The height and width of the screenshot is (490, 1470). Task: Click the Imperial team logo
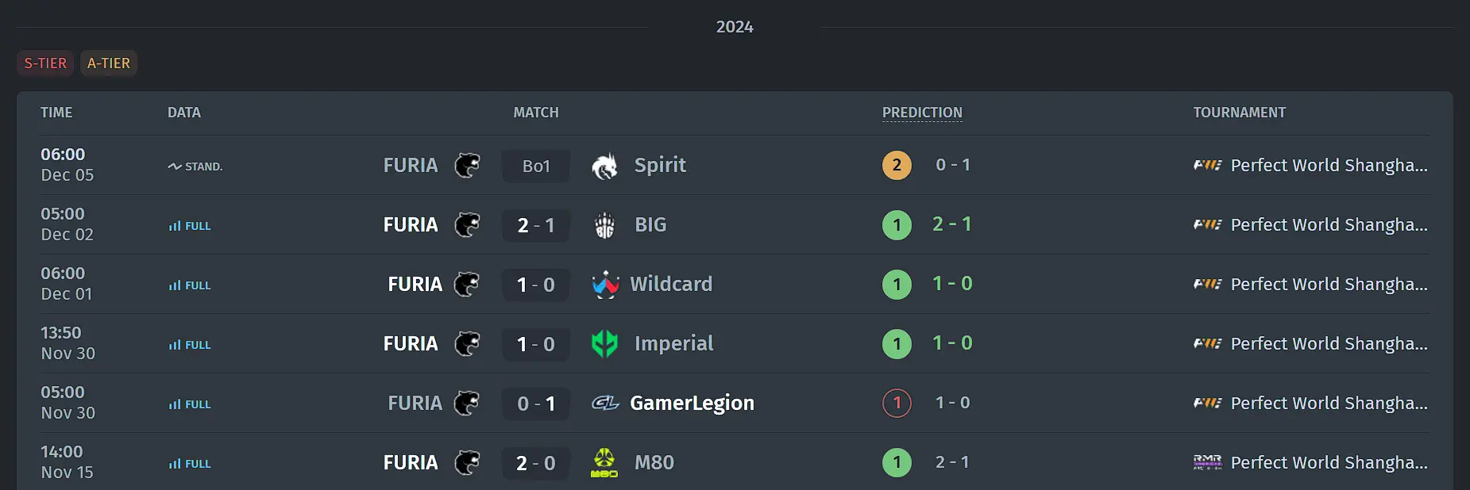click(x=604, y=344)
